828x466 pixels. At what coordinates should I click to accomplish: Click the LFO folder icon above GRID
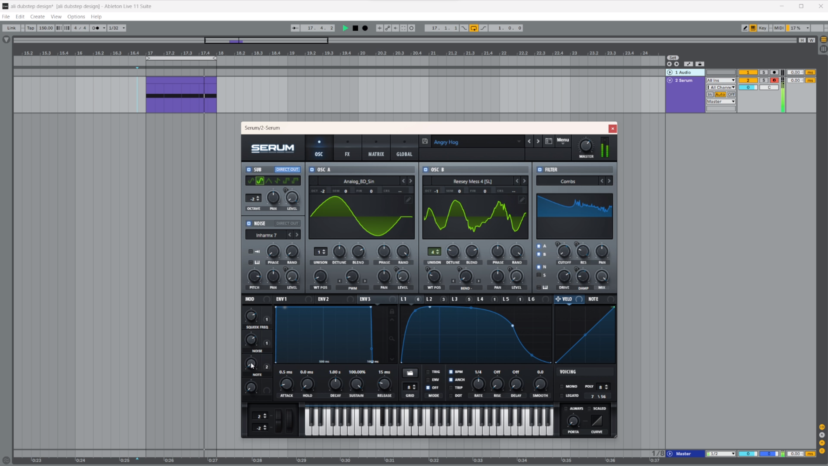pyautogui.click(x=410, y=373)
